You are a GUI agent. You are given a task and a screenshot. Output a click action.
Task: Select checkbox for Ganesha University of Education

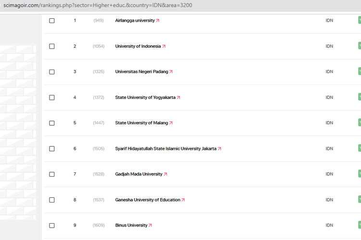click(52, 200)
